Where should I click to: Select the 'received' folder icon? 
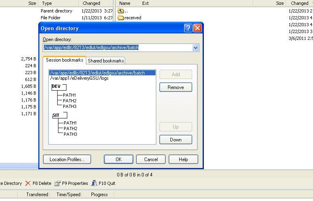pos(120,18)
